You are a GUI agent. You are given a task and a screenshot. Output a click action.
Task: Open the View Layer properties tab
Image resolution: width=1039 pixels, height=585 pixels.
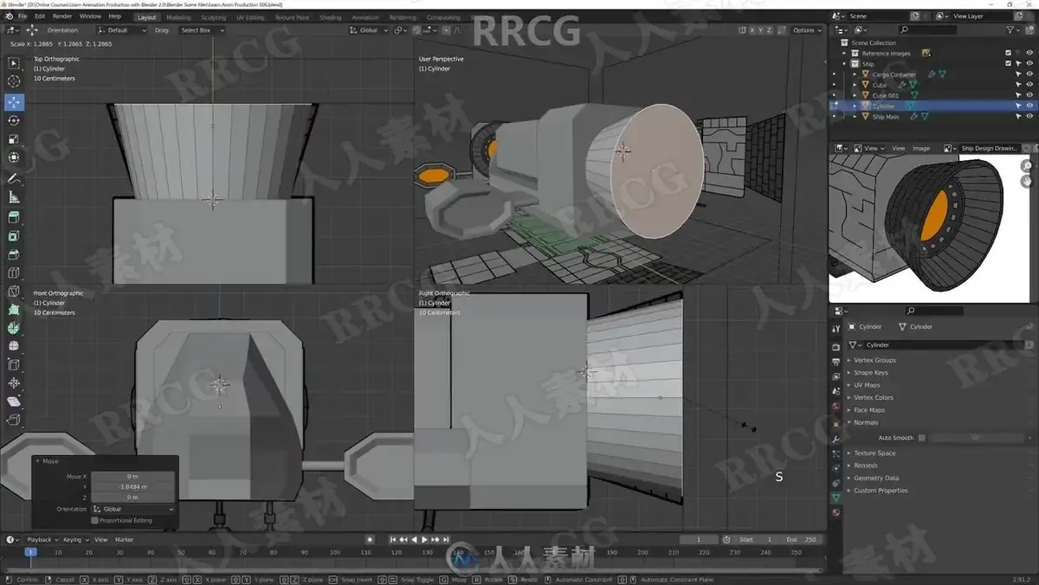pyautogui.click(x=836, y=376)
